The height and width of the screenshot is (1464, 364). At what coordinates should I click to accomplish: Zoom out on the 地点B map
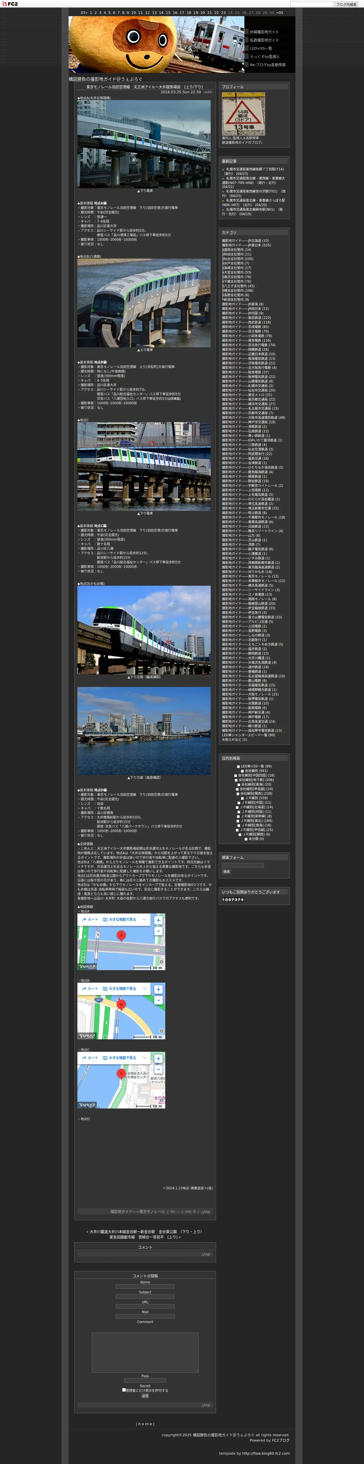click(158, 1000)
